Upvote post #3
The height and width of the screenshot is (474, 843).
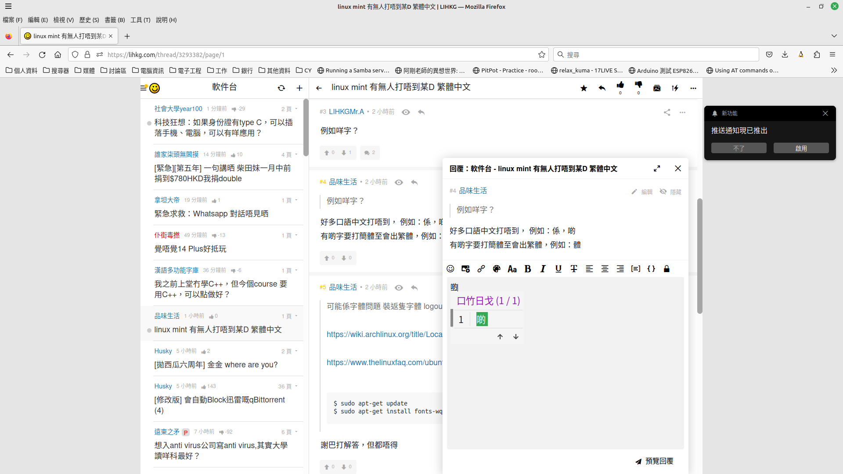329,153
